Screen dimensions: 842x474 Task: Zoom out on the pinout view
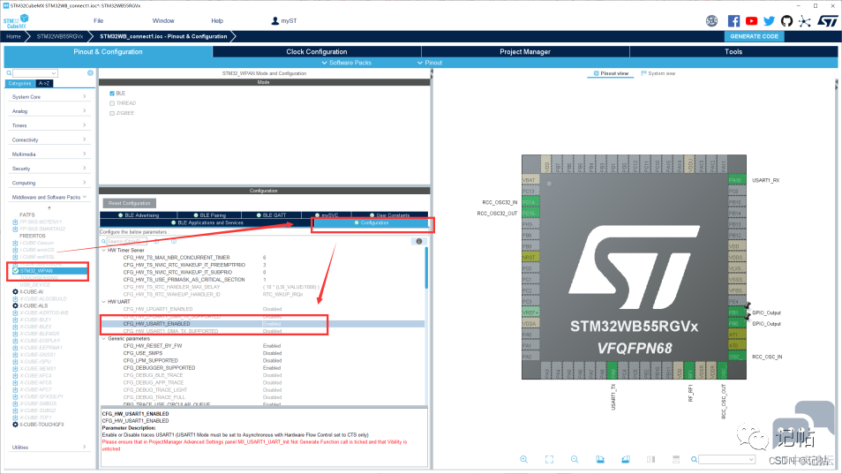[575, 460]
